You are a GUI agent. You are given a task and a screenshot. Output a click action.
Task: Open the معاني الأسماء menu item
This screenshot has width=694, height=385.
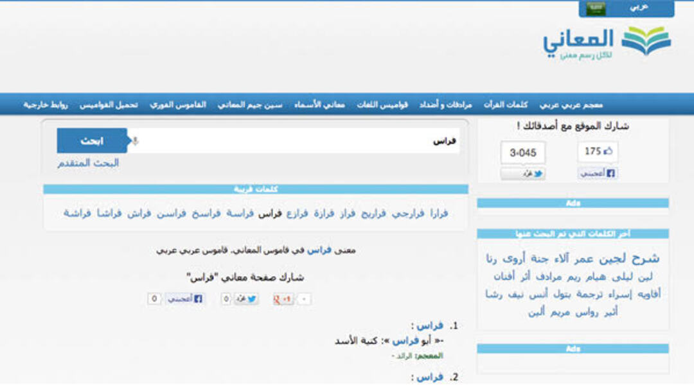pyautogui.click(x=319, y=105)
